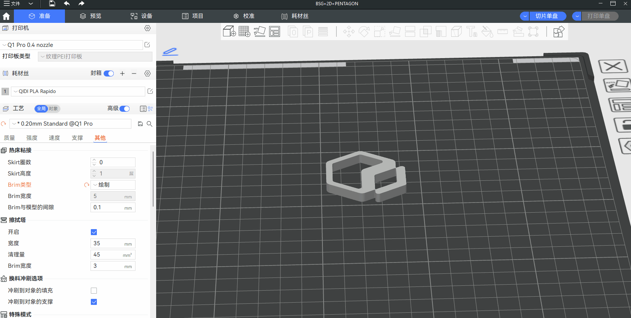Enable 冲刷到对象的填充 checkbox

click(x=94, y=291)
